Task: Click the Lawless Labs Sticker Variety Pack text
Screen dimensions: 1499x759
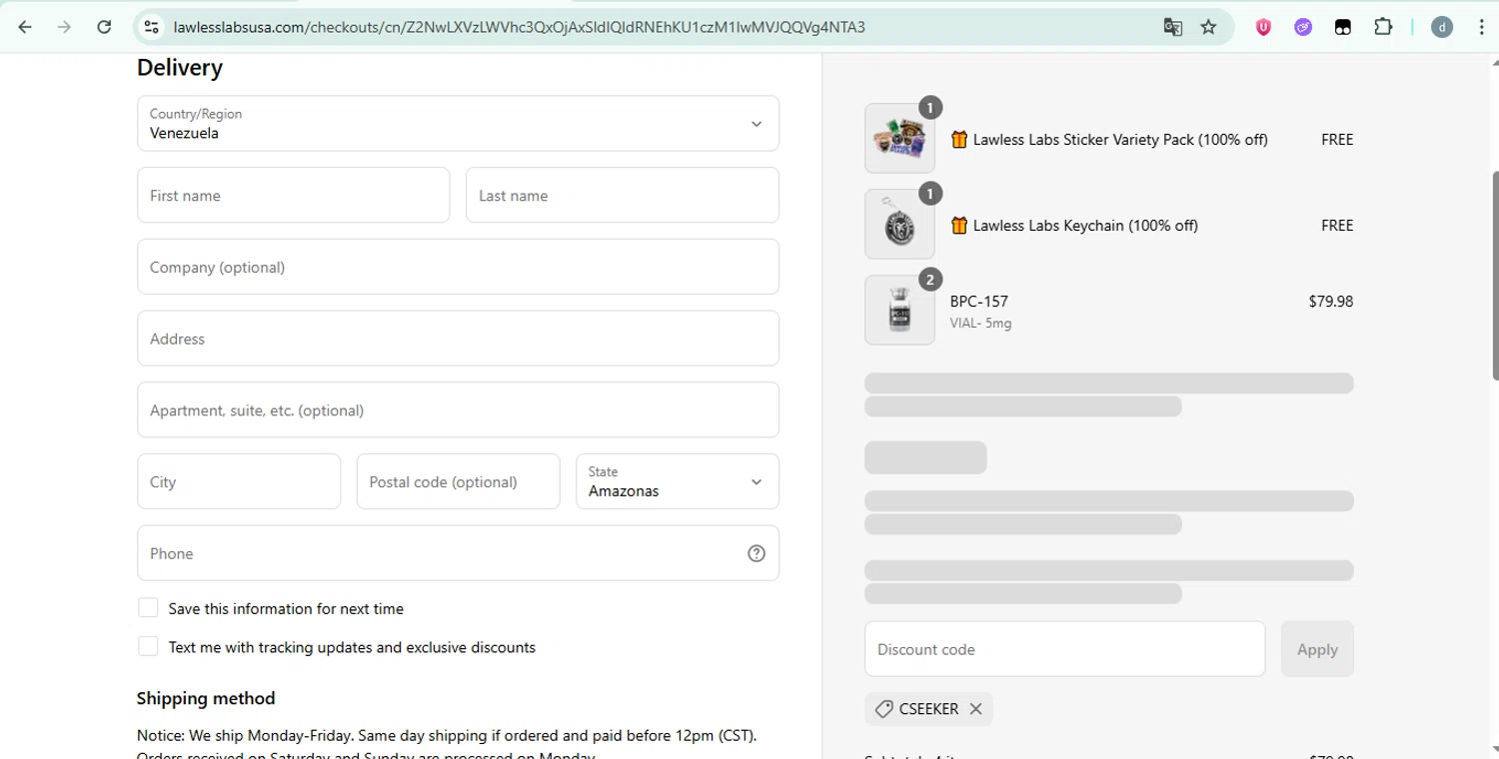Action: point(1120,140)
